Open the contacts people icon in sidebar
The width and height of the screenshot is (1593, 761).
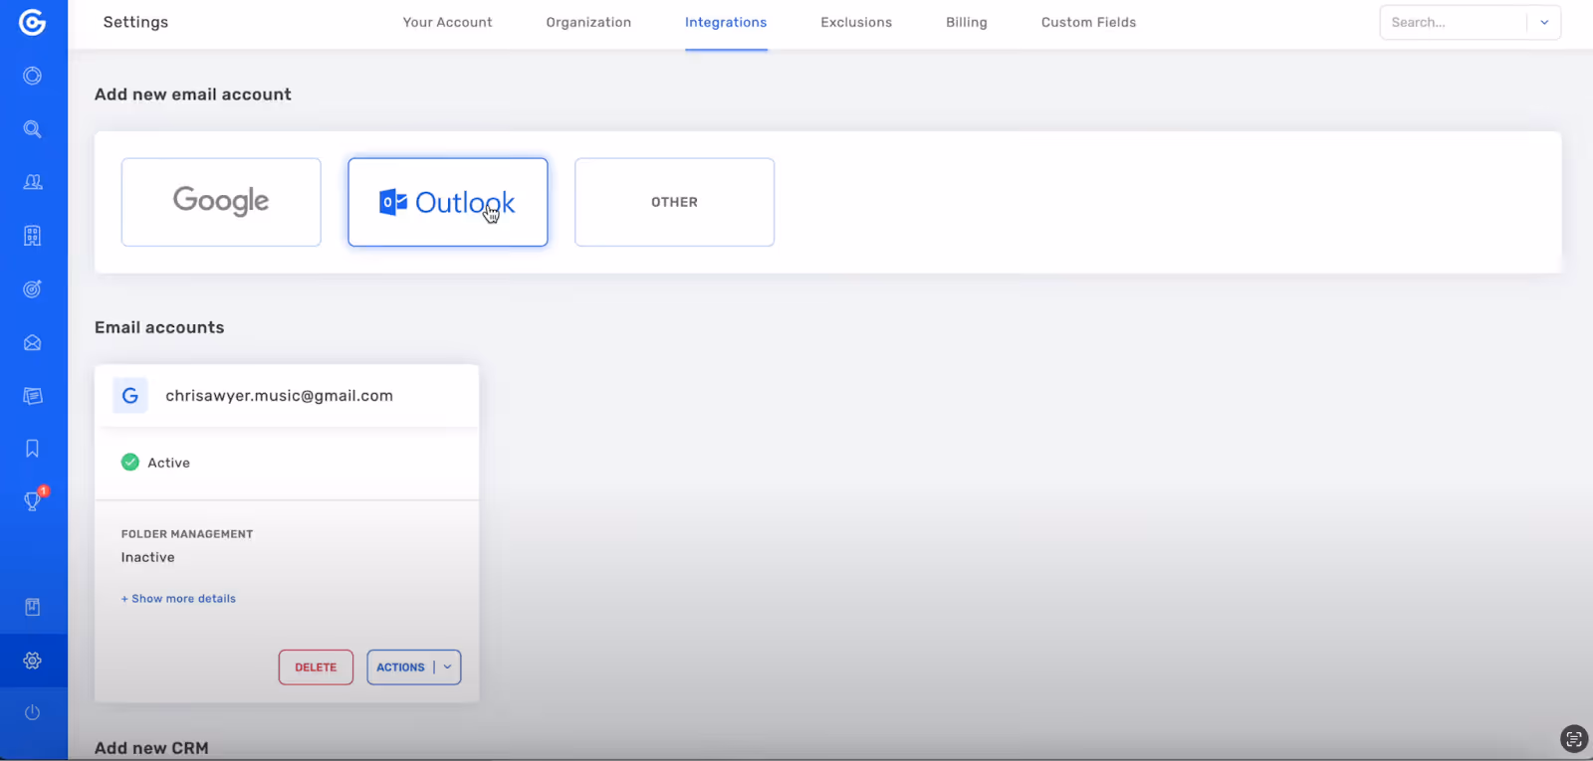click(33, 182)
